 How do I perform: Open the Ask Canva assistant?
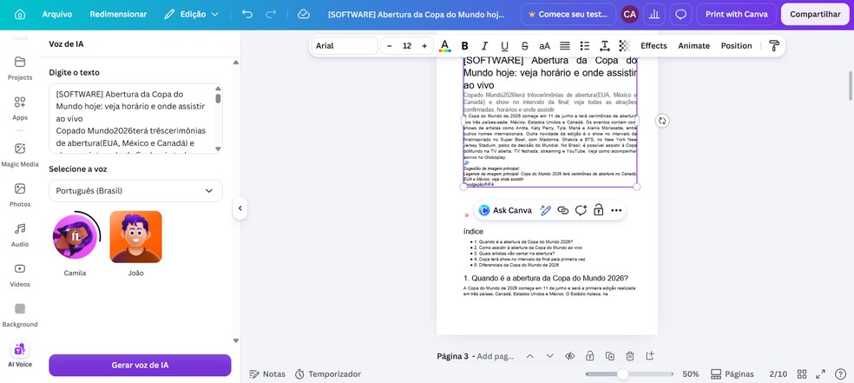click(x=505, y=210)
